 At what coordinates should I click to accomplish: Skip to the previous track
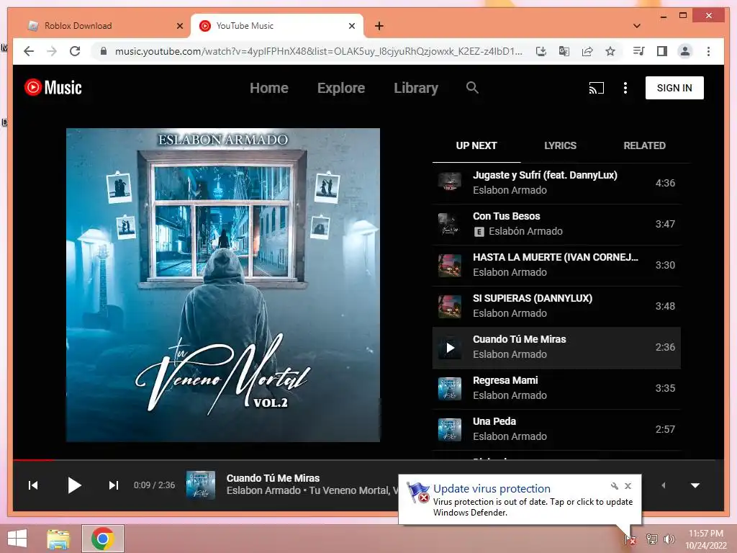coord(33,485)
